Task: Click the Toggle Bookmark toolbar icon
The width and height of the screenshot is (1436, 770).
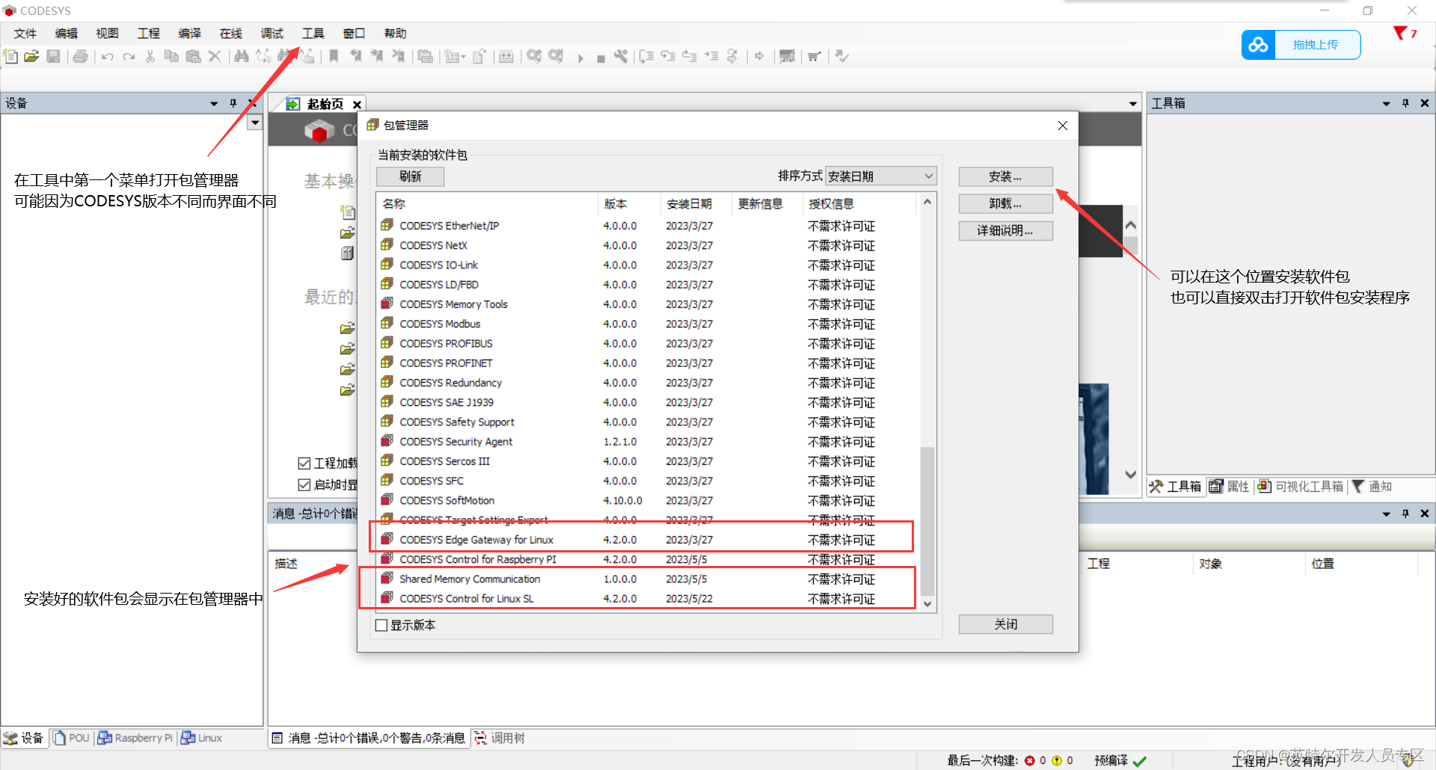Action: [x=334, y=56]
